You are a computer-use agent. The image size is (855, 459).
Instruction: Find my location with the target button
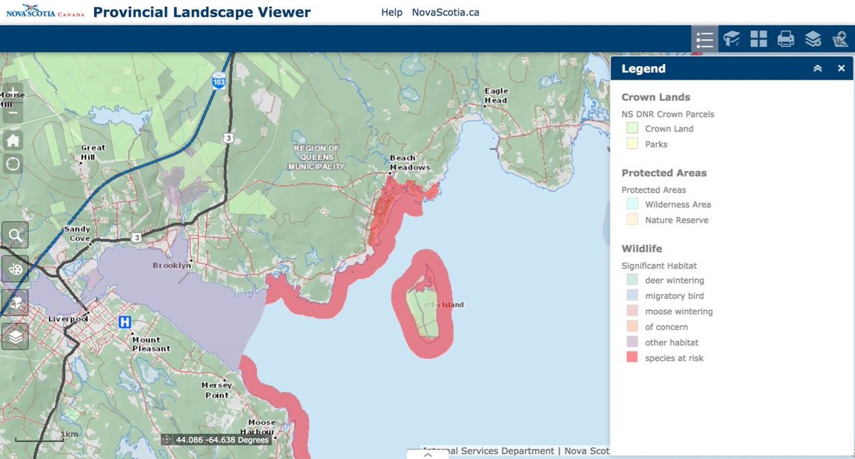click(14, 164)
